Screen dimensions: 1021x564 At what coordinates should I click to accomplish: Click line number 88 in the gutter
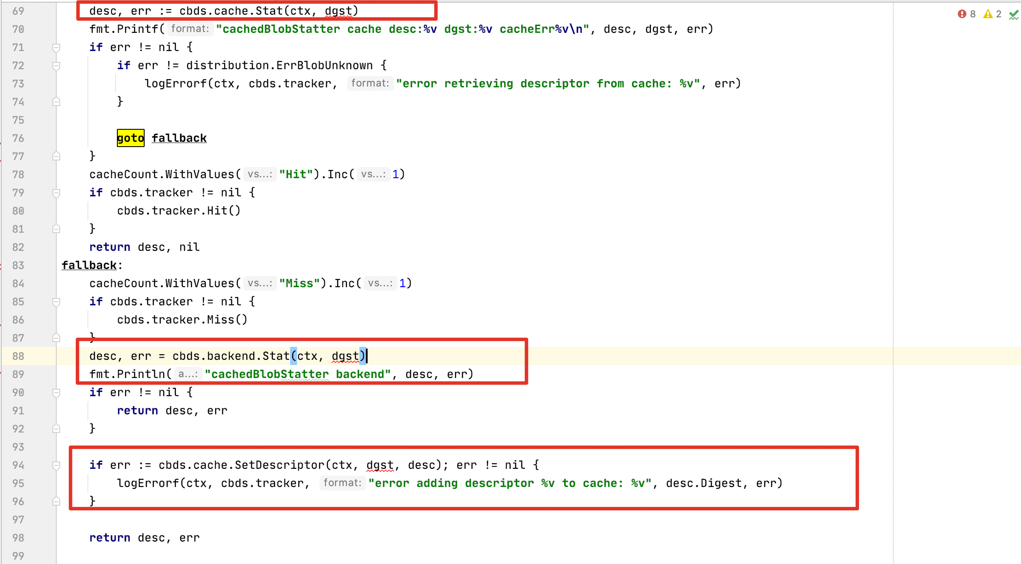pyautogui.click(x=18, y=356)
